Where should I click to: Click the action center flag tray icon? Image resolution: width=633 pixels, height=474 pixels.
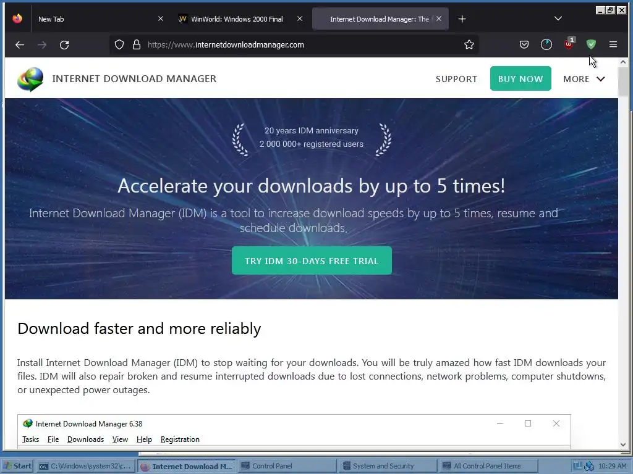click(578, 466)
